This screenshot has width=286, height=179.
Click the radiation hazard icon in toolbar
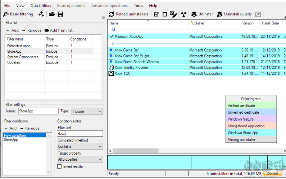coord(184,14)
